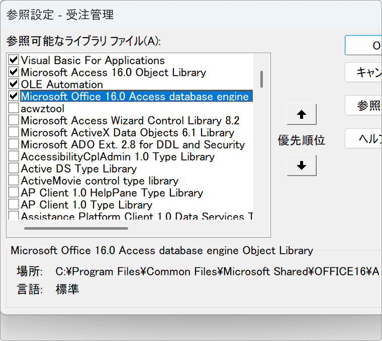Select ActiveMovie control type library entry

tap(100, 181)
